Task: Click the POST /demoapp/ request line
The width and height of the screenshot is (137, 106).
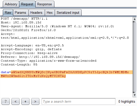Action: tap(24, 19)
